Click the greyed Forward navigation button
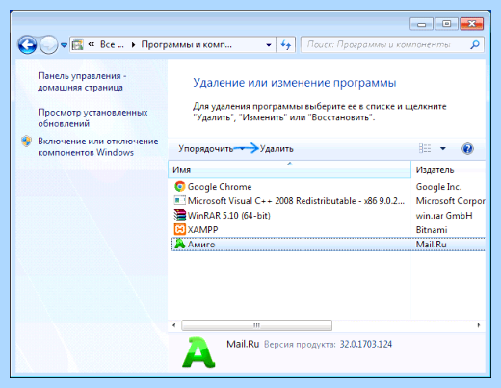501x388 pixels. click(x=48, y=45)
